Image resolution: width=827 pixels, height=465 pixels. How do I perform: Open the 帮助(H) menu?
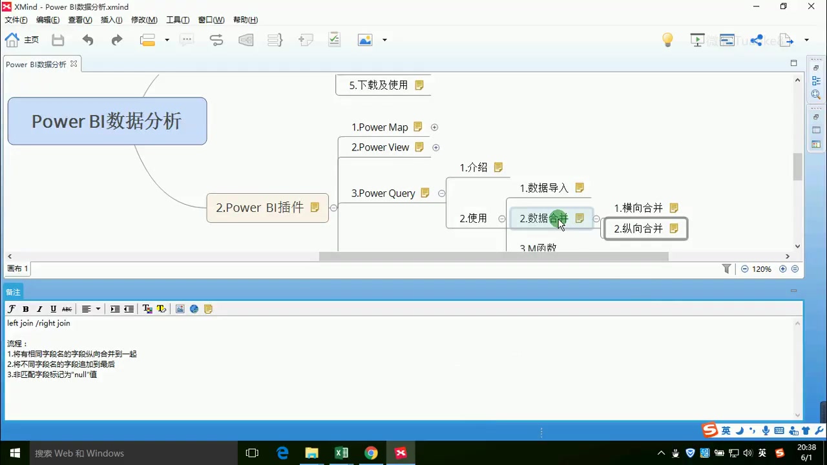pyautogui.click(x=246, y=20)
